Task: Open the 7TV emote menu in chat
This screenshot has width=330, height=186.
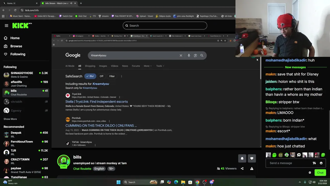Action: (314, 163)
